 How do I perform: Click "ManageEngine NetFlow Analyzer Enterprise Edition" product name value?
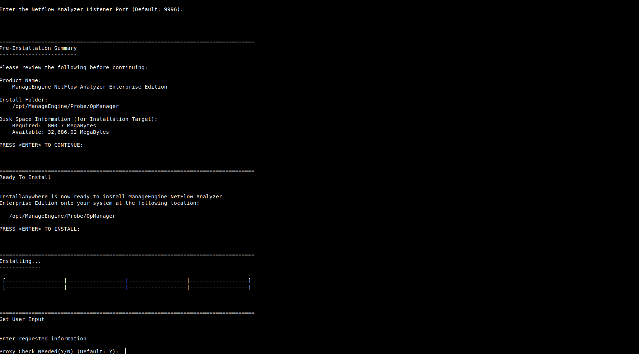coord(90,87)
